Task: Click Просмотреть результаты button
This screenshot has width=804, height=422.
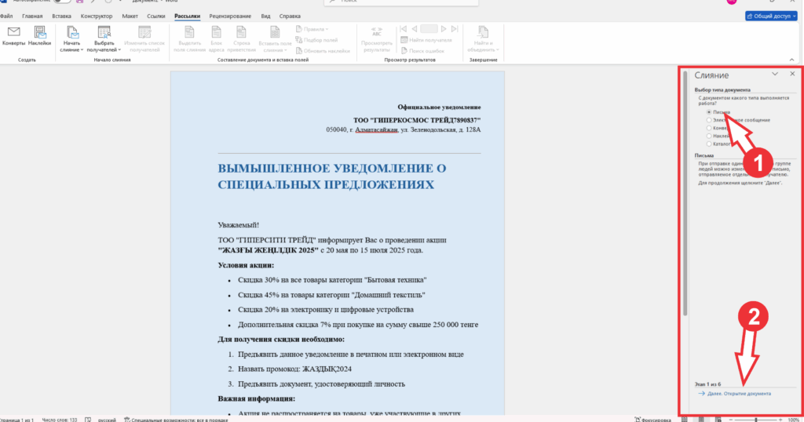Action: 377,39
